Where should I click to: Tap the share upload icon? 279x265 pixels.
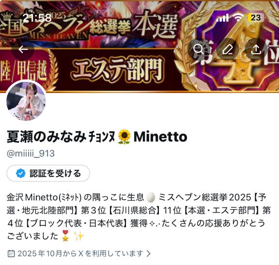[x=256, y=49]
